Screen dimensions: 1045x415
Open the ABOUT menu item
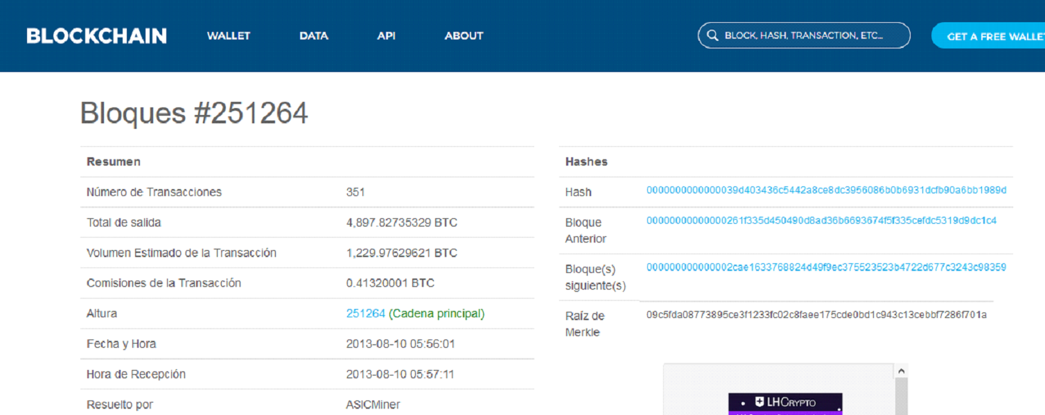464,36
